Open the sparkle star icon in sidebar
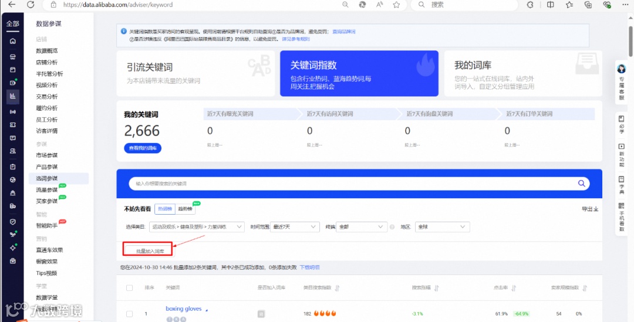 [13, 248]
